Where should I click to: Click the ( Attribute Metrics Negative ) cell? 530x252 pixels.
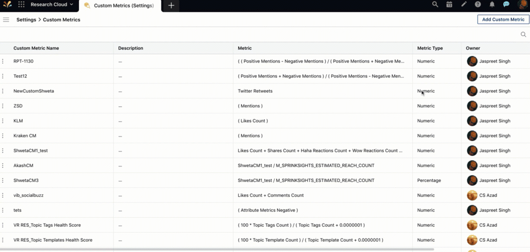pos(268,210)
